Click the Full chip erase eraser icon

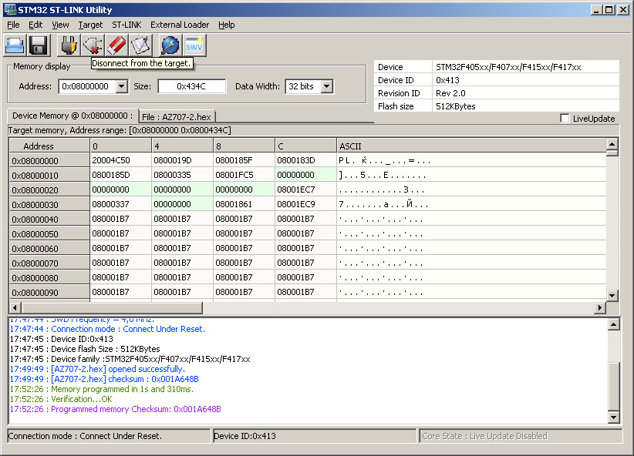[116, 45]
